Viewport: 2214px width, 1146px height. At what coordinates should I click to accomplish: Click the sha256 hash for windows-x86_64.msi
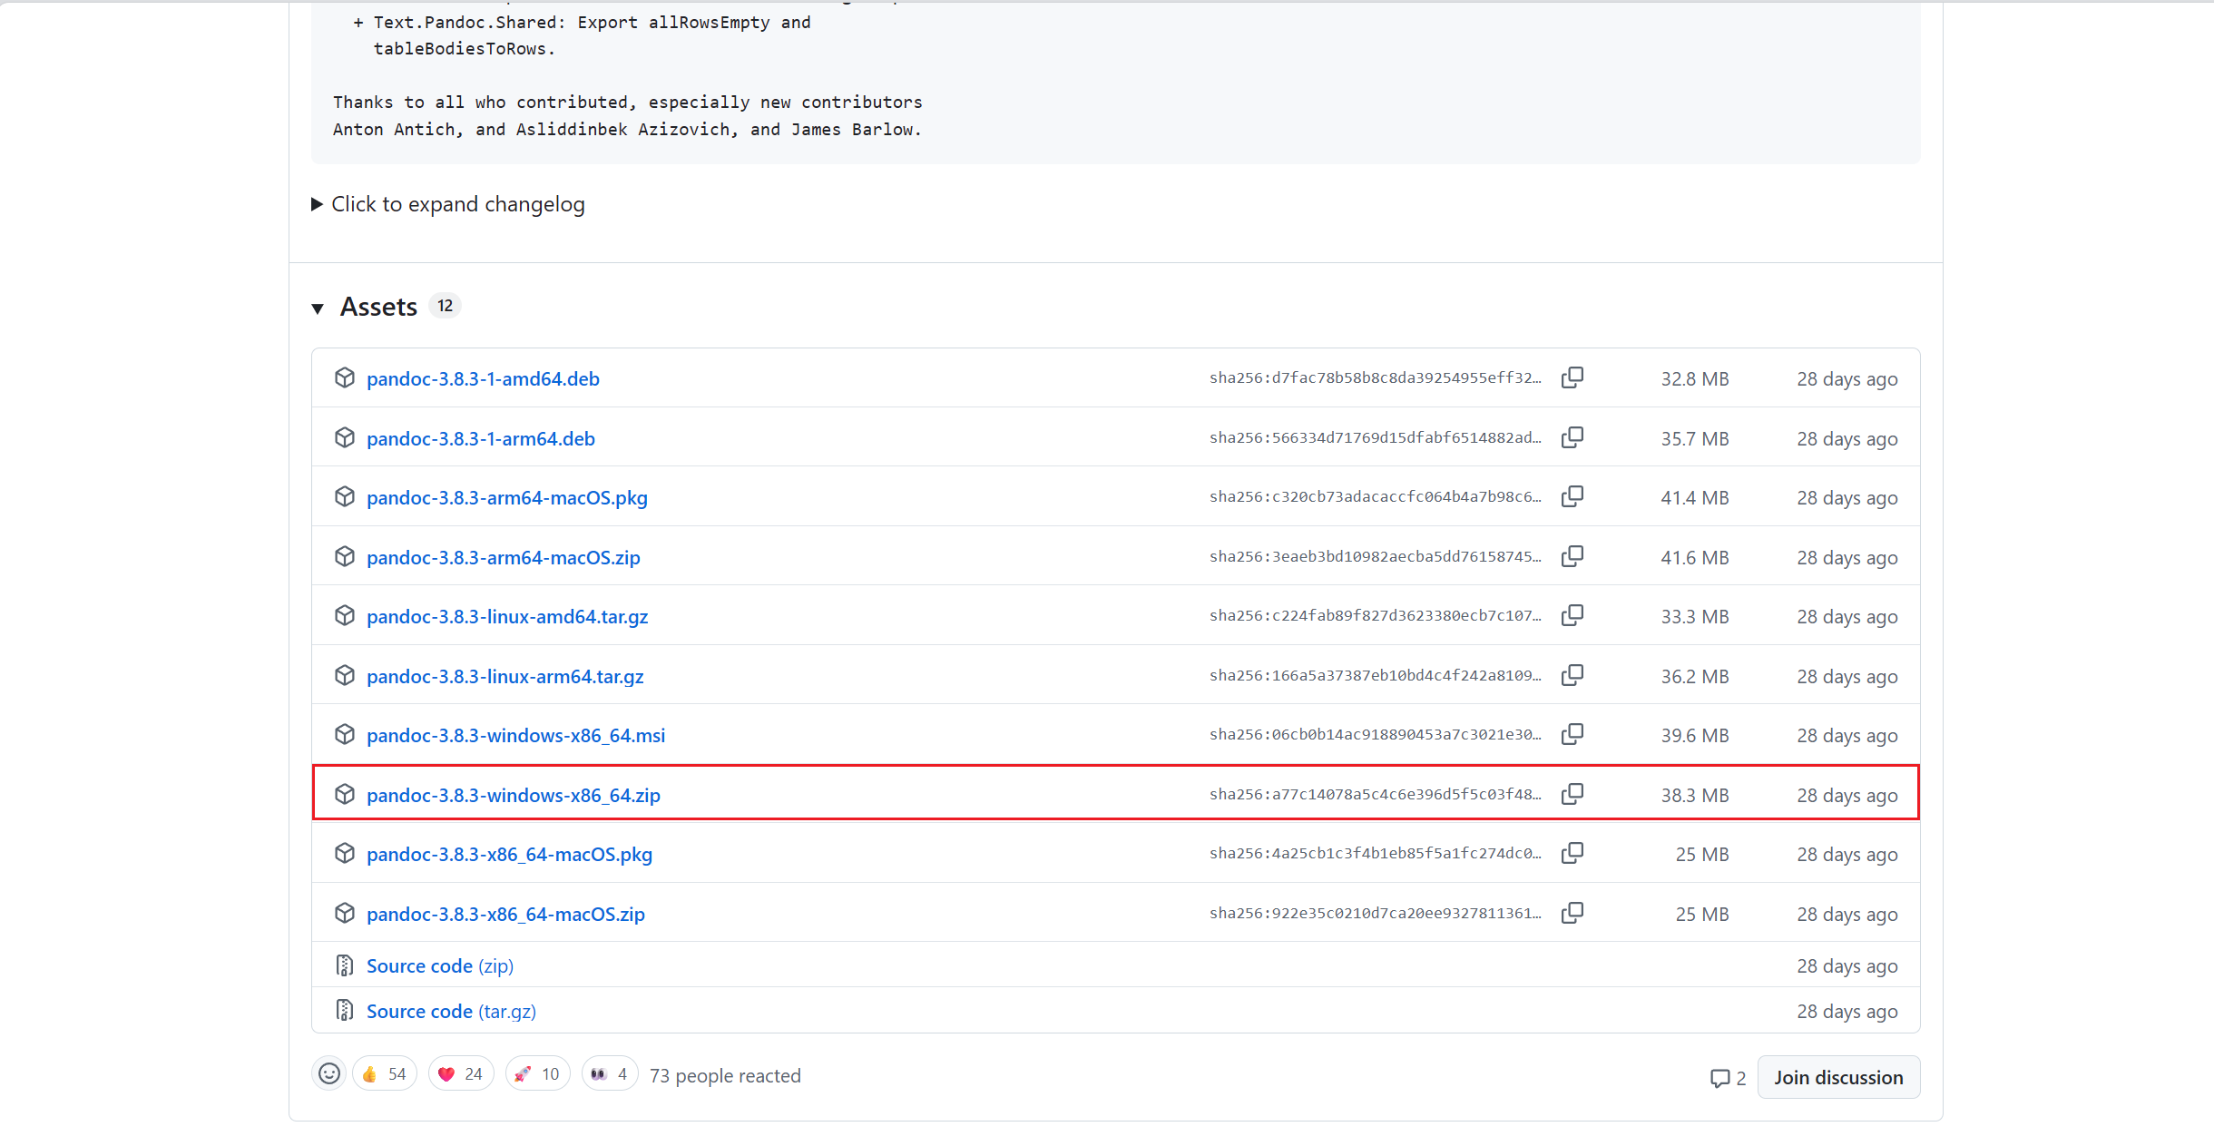[x=1375, y=735]
